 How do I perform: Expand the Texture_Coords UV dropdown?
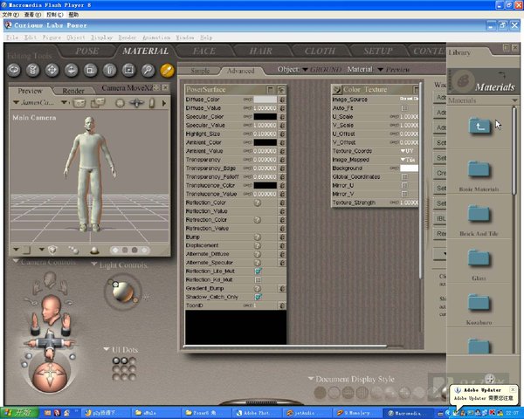click(x=407, y=151)
